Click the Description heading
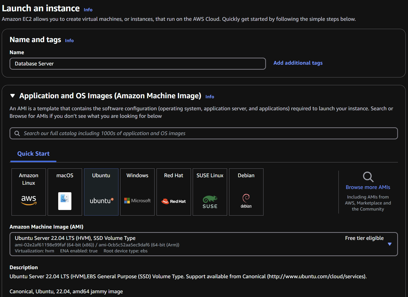 [24, 267]
